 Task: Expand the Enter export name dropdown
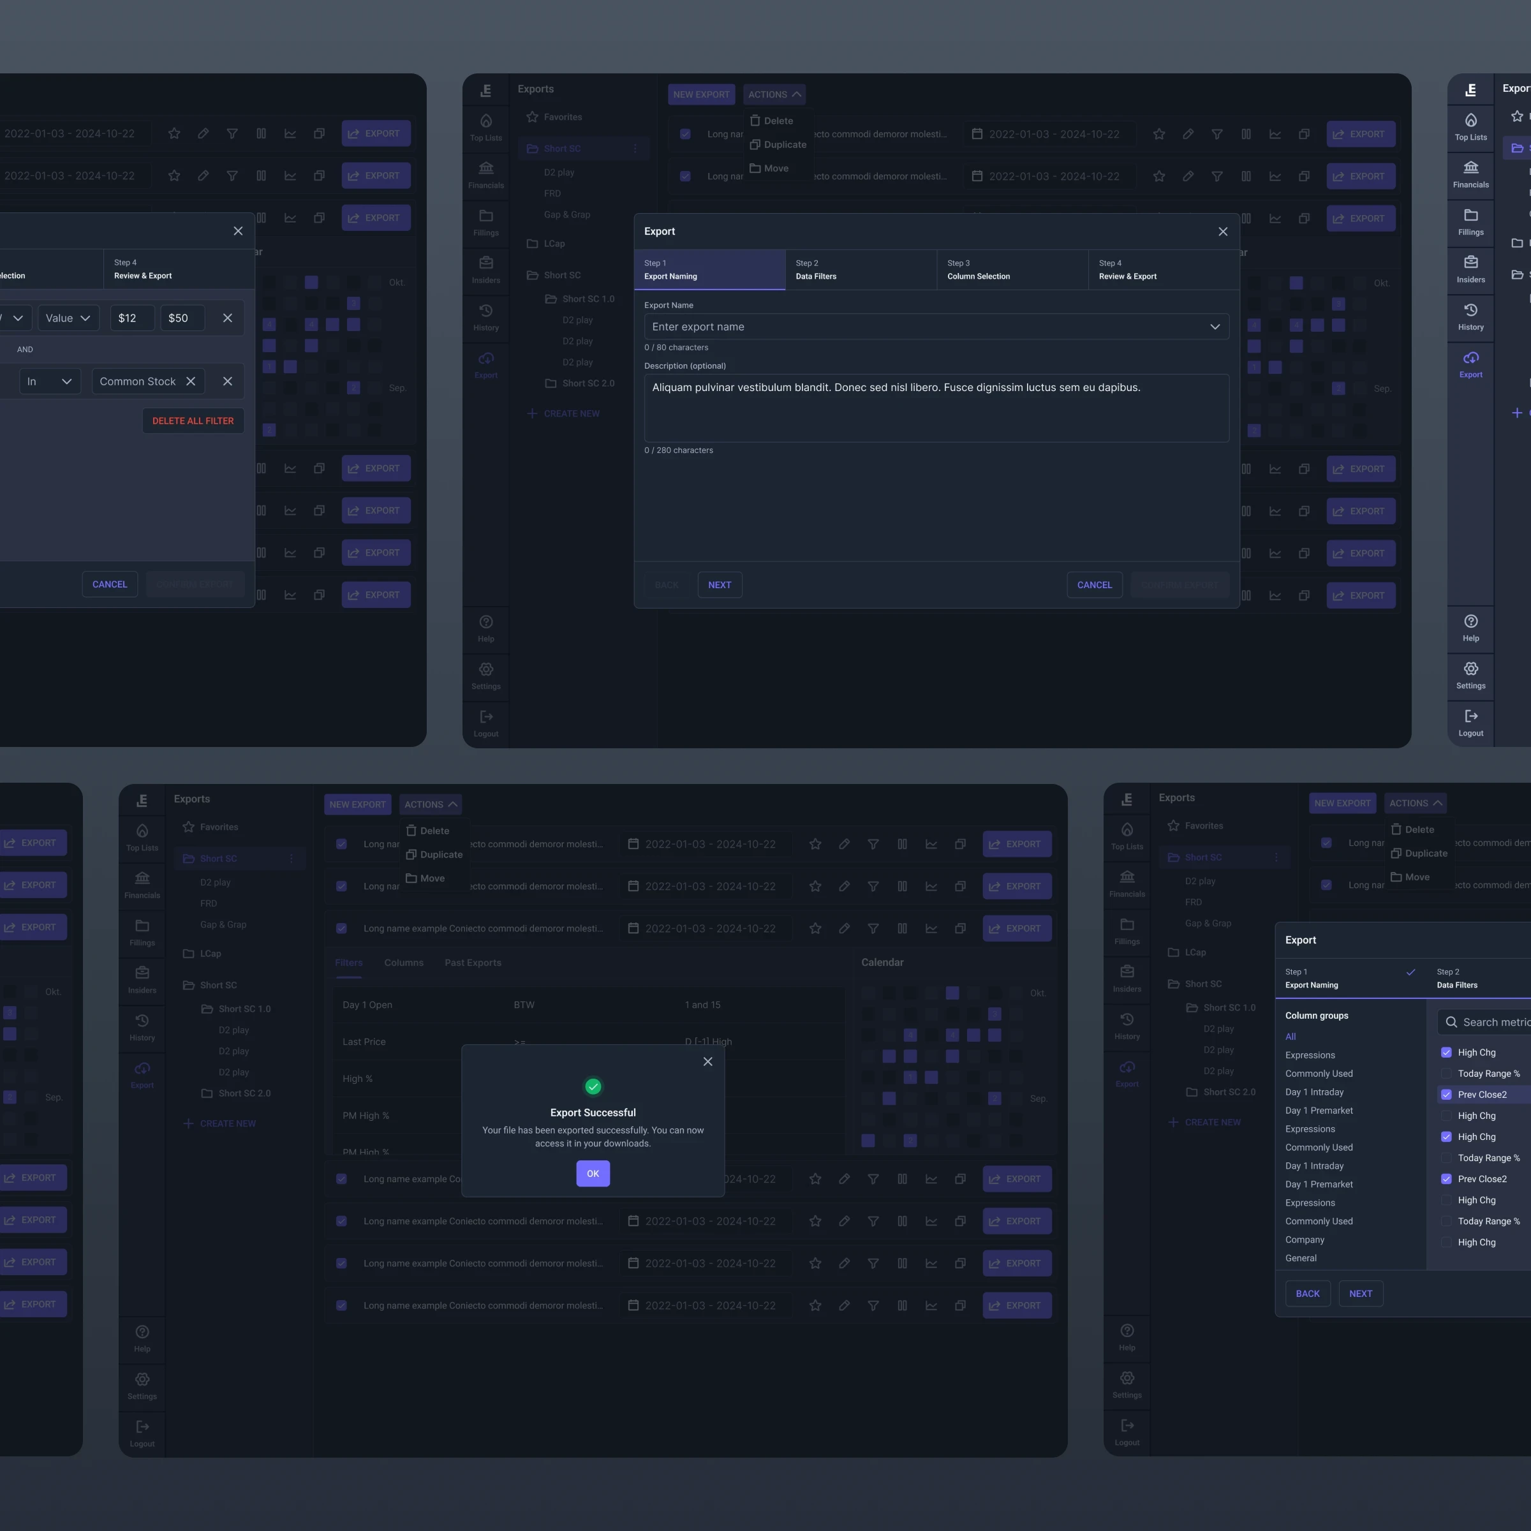pos(1214,327)
